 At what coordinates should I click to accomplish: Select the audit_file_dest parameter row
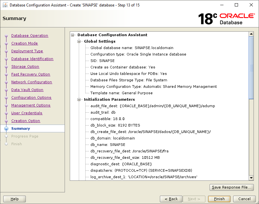[153, 106]
